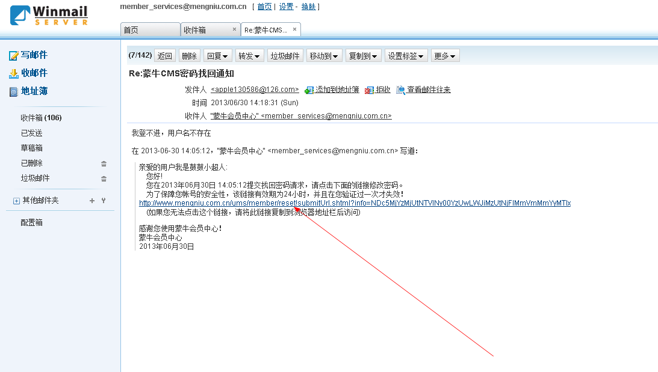
Task: Open the 回复 dropdown
Action: [217, 56]
